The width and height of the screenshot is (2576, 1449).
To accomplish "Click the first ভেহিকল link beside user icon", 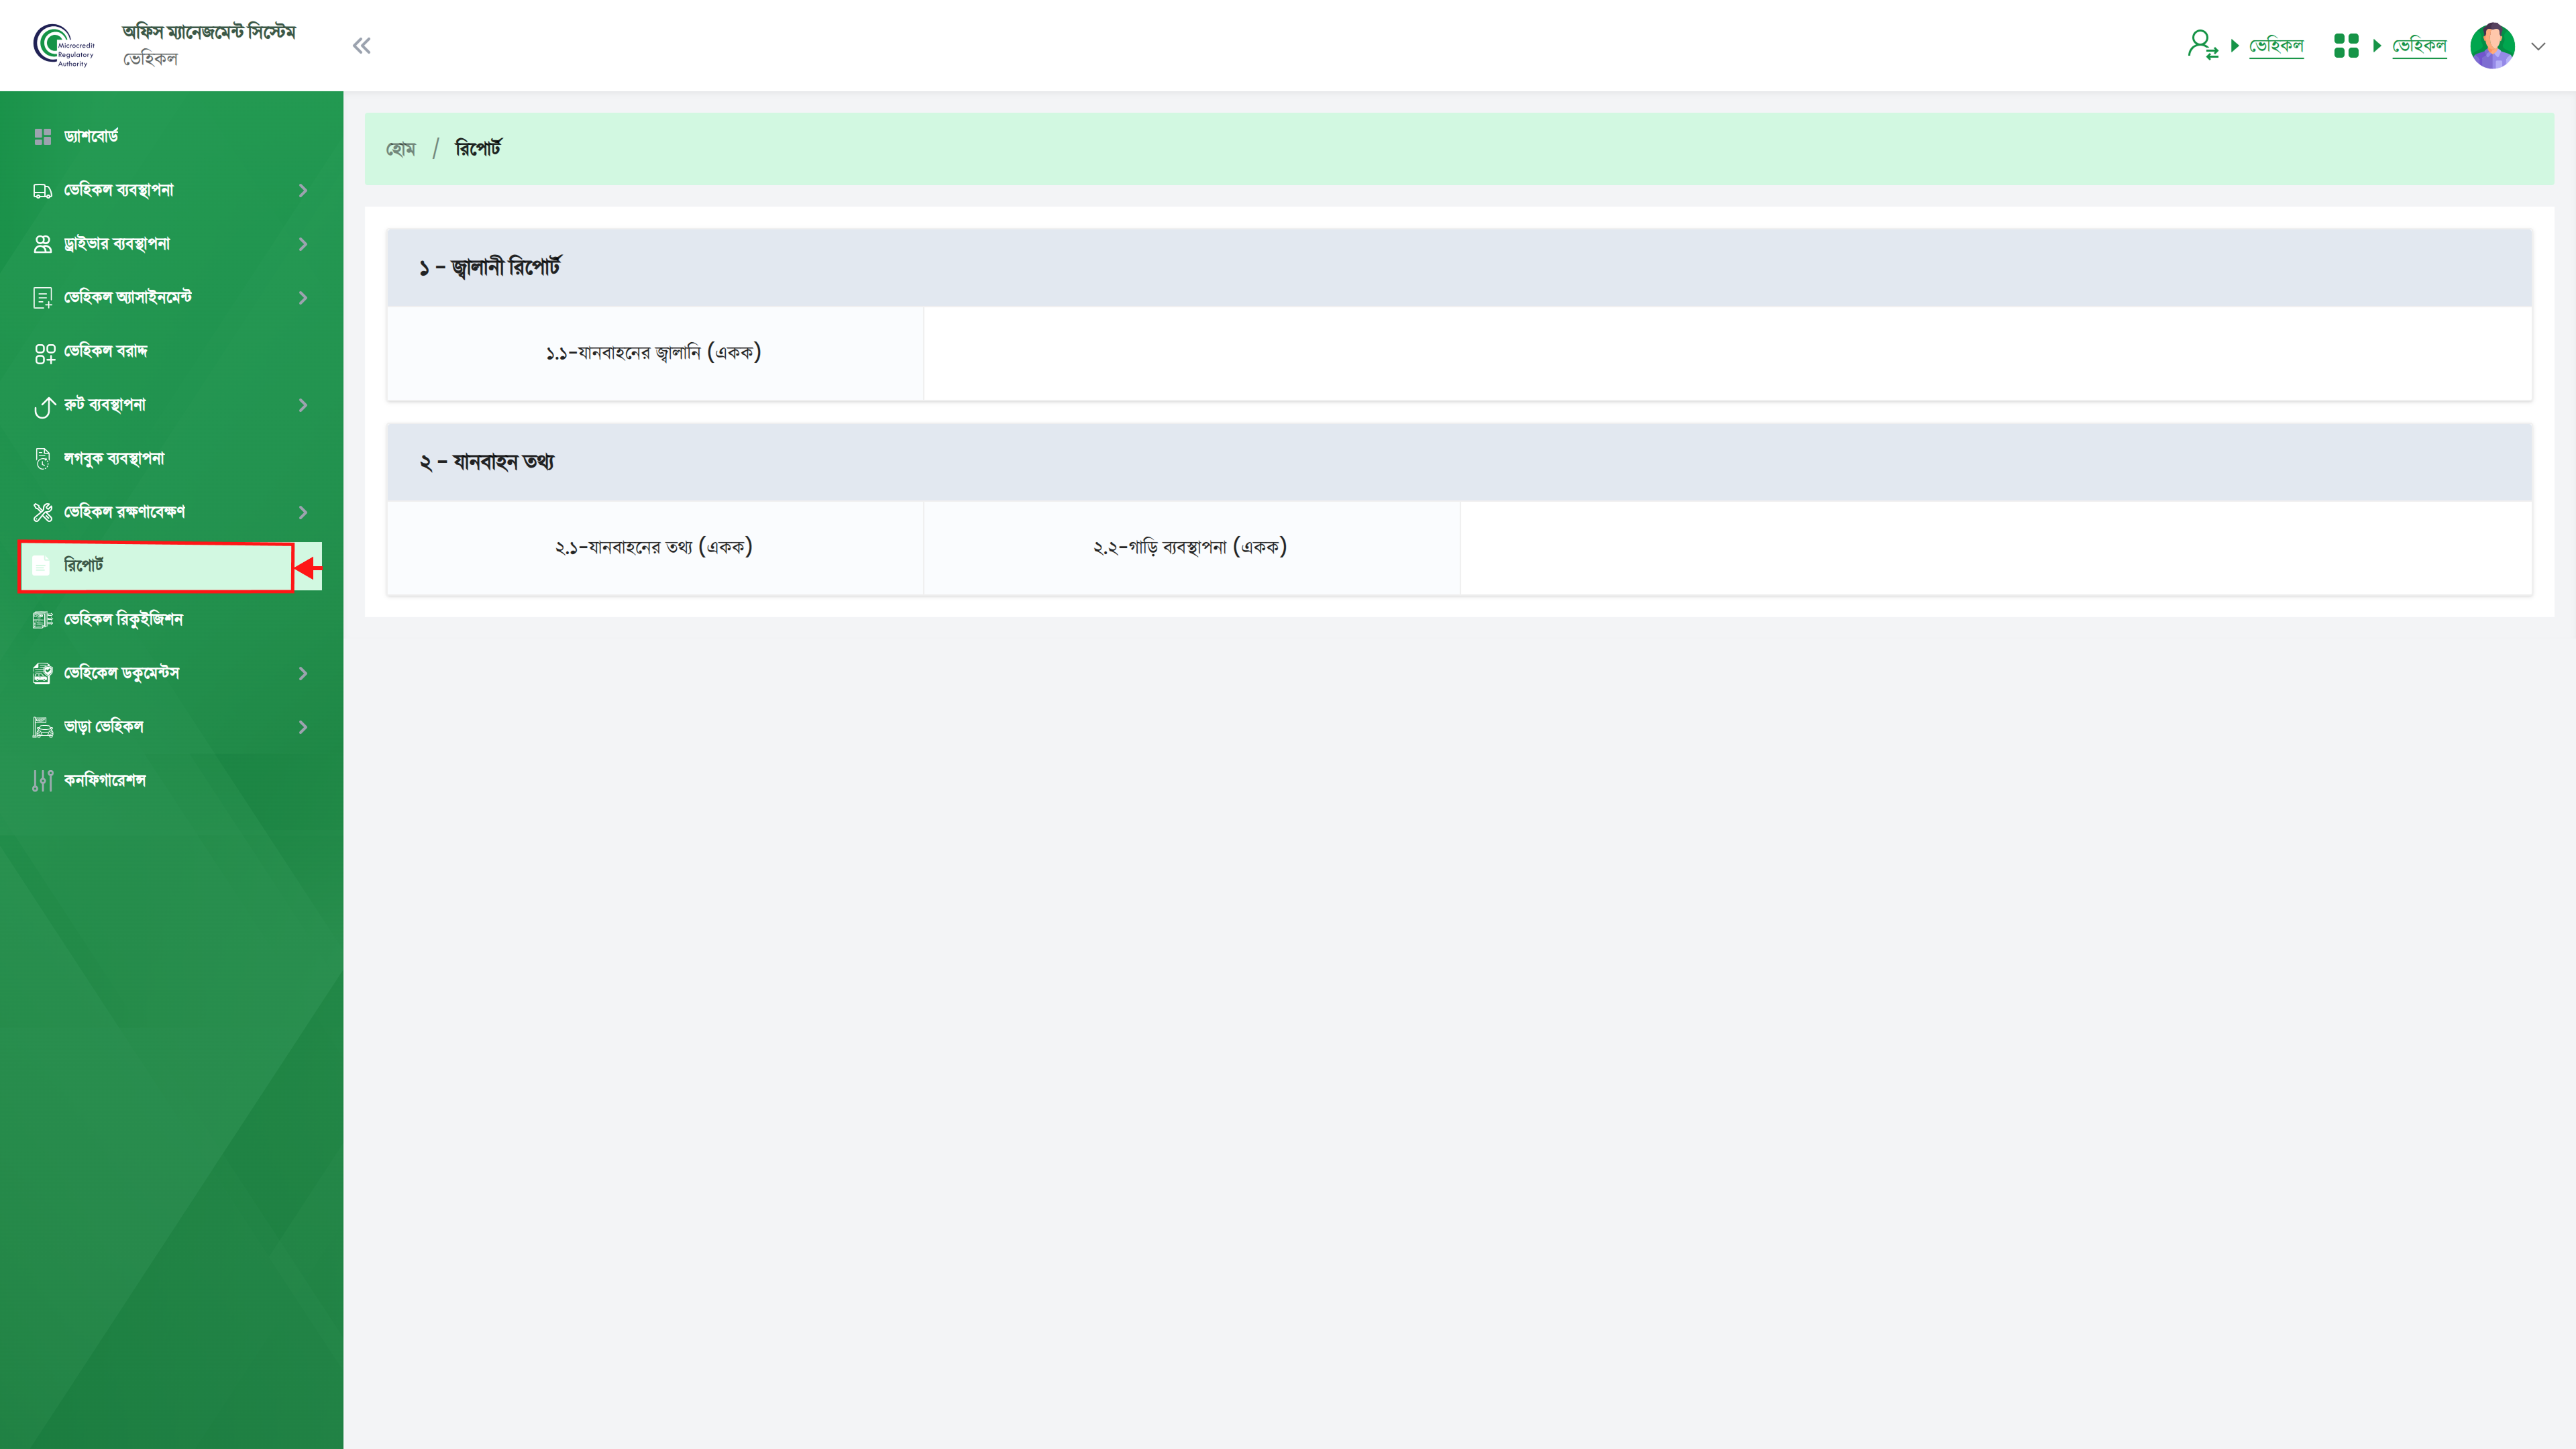I will pos(2276,45).
